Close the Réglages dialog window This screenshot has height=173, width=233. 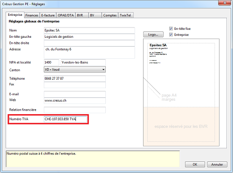(x=225, y=3)
